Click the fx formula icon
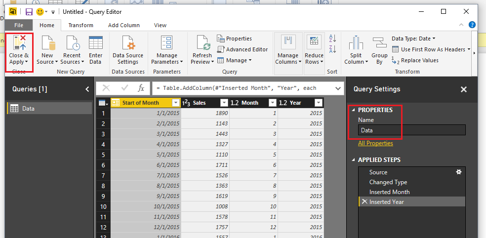486x238 pixels. pyautogui.click(x=141, y=88)
